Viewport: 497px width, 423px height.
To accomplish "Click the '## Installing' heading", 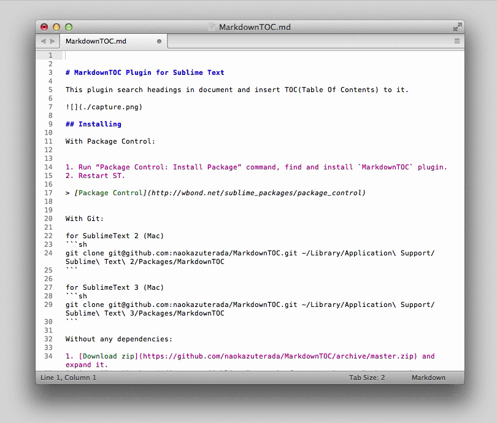I will coord(93,124).
